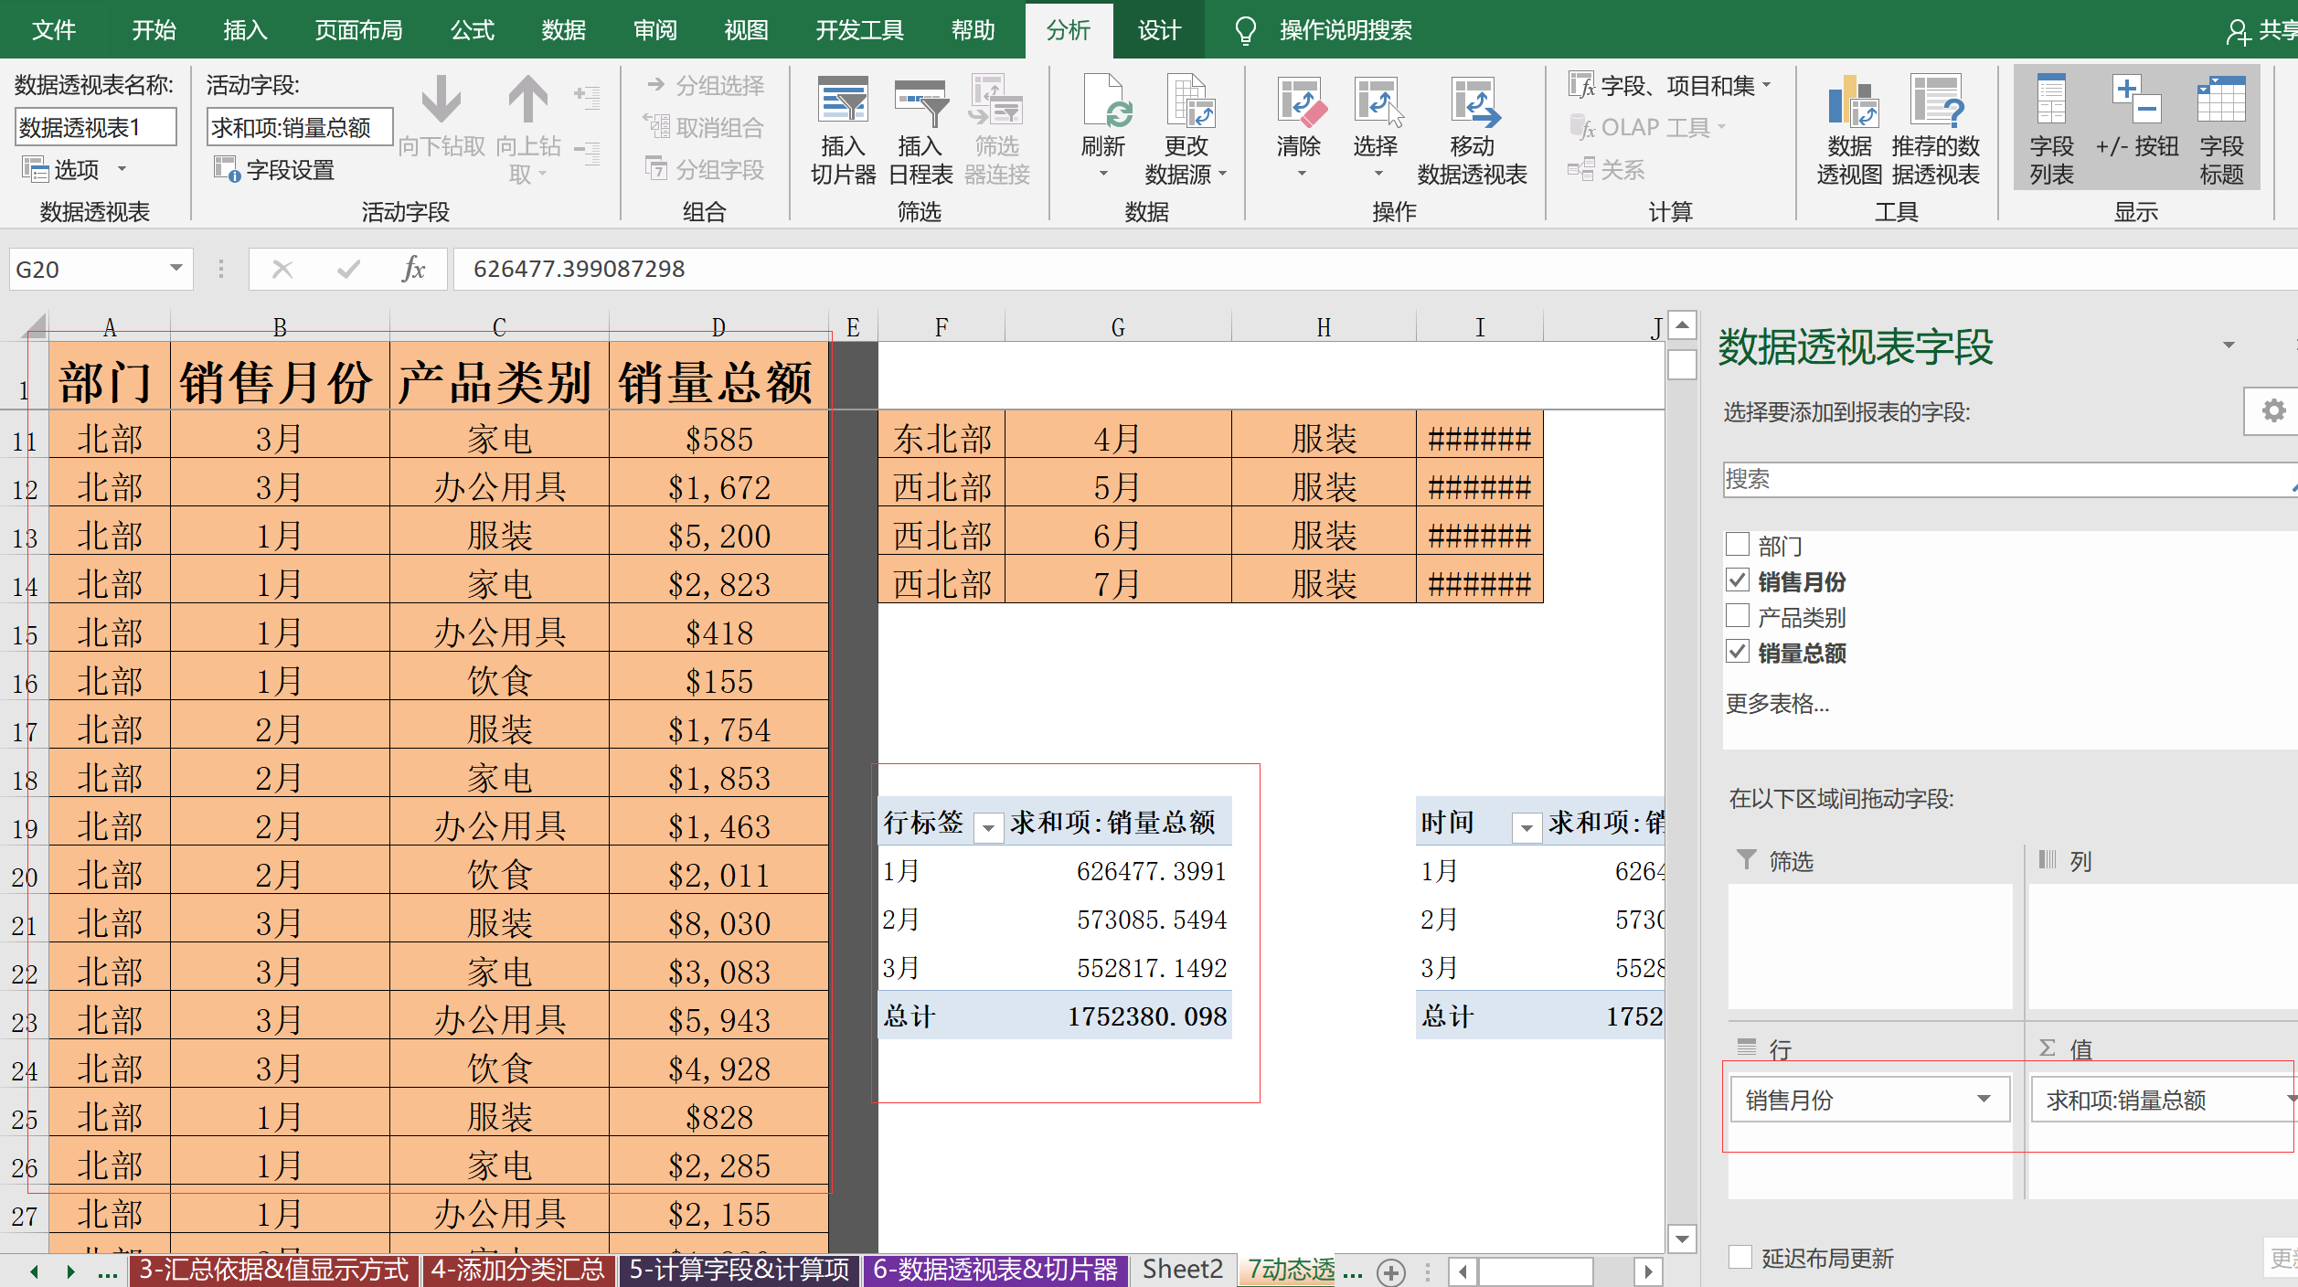This screenshot has width=2298, height=1287.
Task: Click column G header
Action: click(1117, 327)
